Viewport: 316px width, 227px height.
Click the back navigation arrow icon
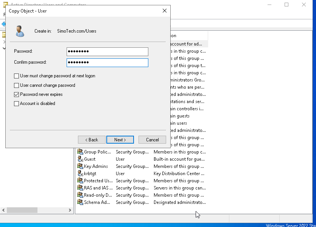point(3,23)
